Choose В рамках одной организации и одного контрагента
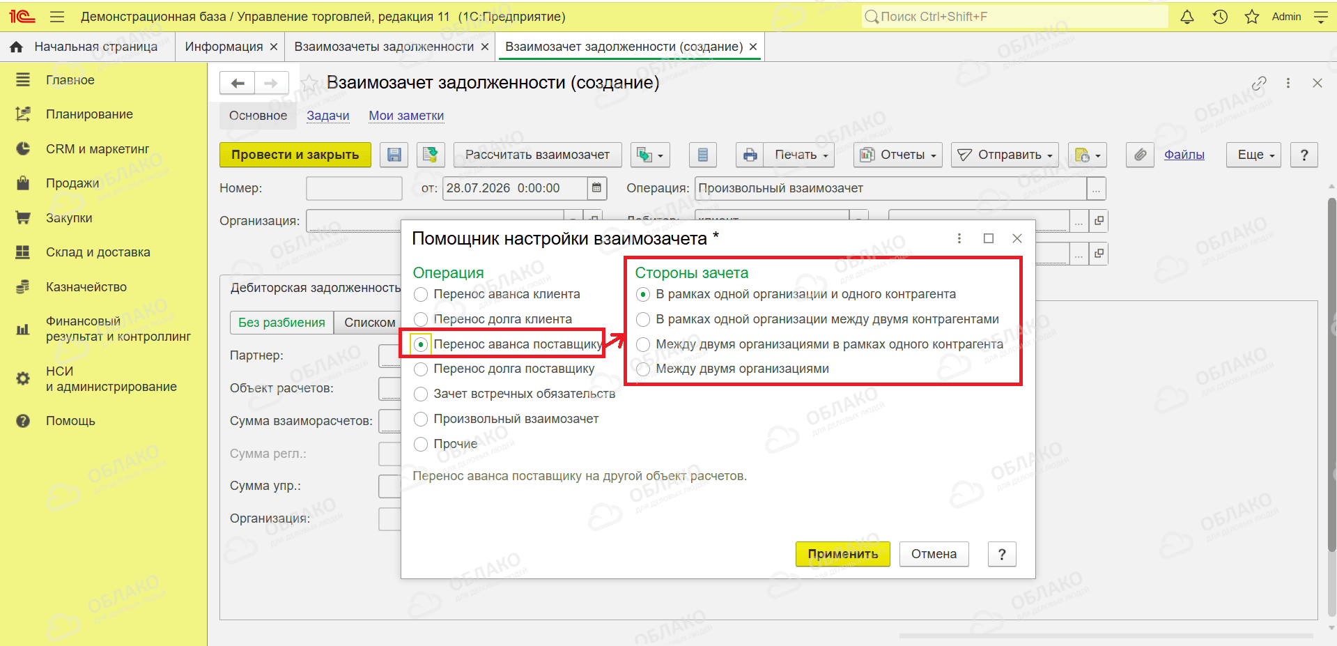Image resolution: width=1337 pixels, height=646 pixels. point(643,295)
